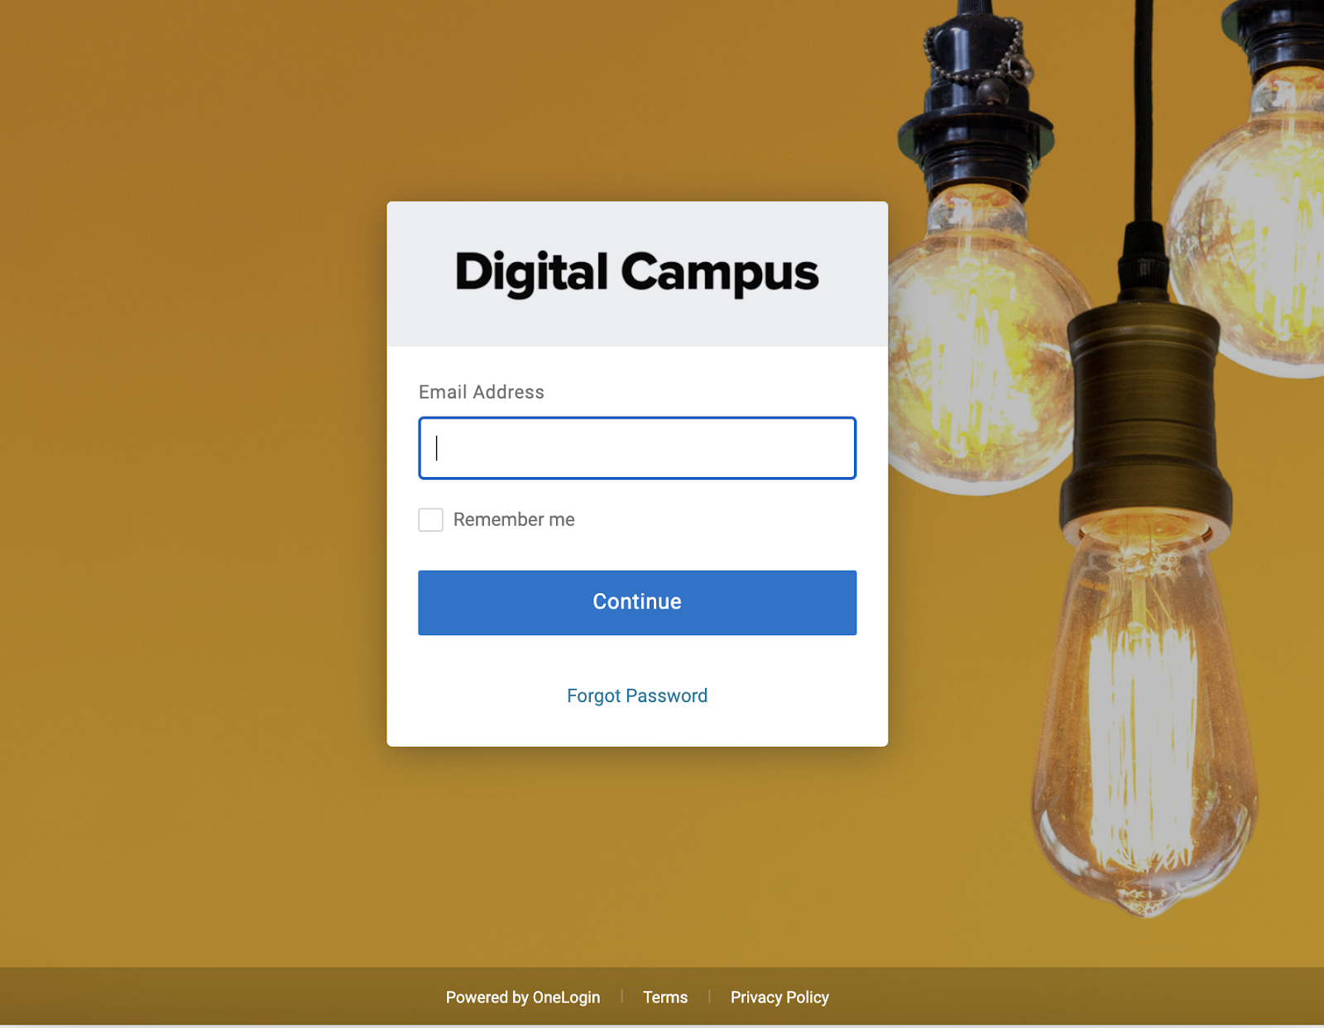Click the gray header of the login card
This screenshot has height=1028, width=1324.
[637, 274]
